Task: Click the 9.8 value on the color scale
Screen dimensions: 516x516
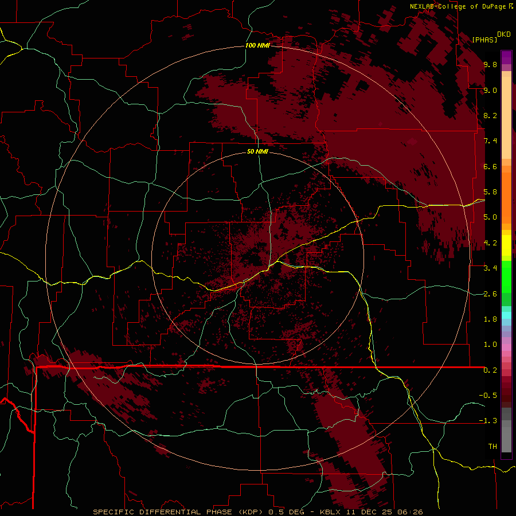Action: pyautogui.click(x=490, y=64)
